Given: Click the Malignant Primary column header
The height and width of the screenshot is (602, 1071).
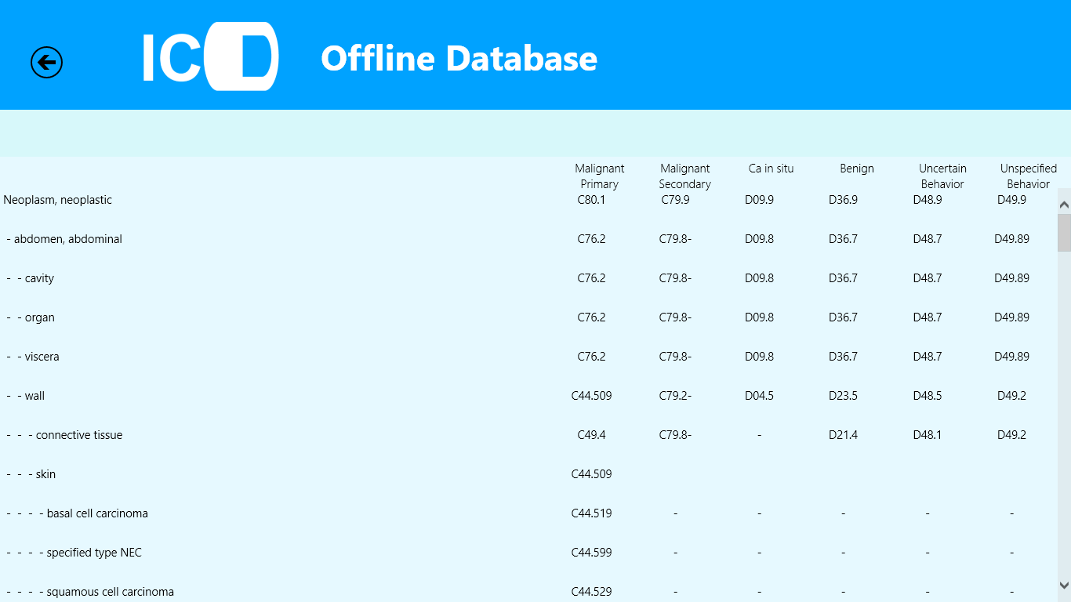Looking at the screenshot, I should pos(600,176).
